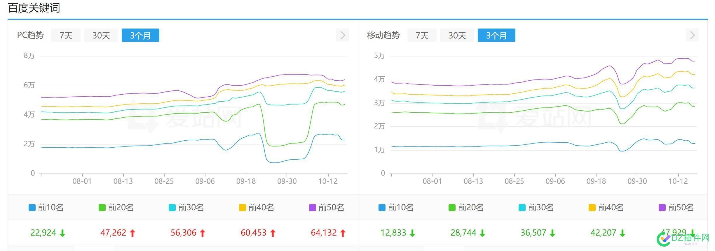Image resolution: width=715 pixels, height=251 pixels.
Task: Toggle 前40名 series in mobile legend
Action: (606, 208)
